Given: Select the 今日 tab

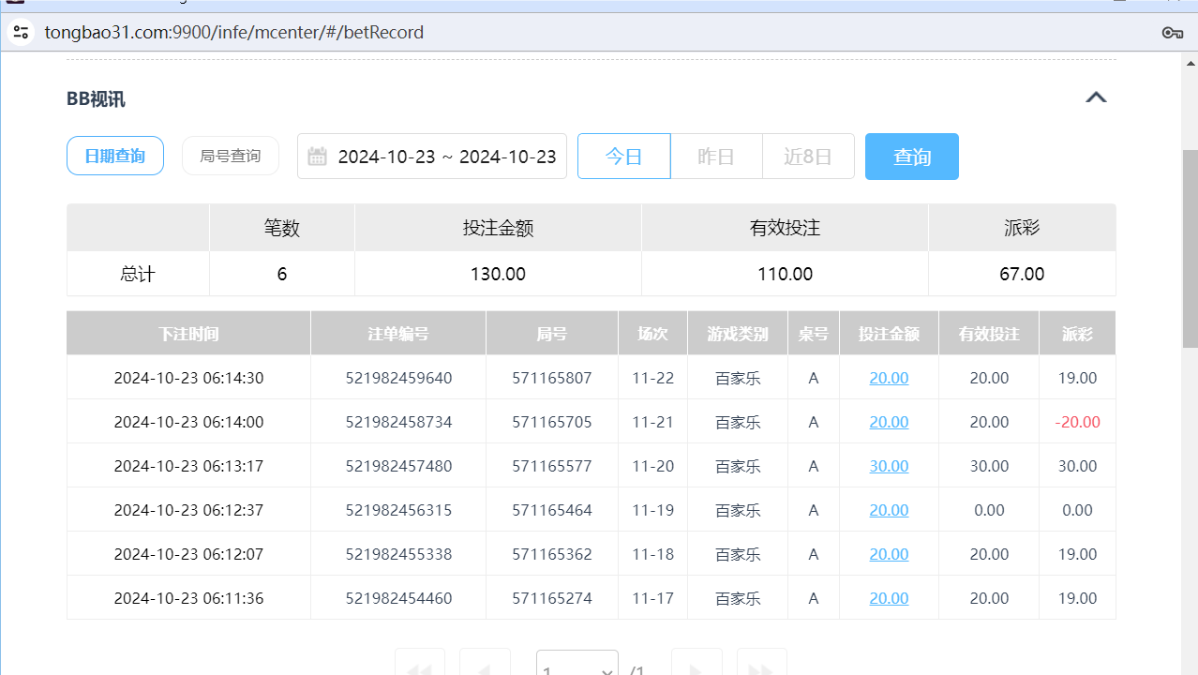Looking at the screenshot, I should coord(623,156).
